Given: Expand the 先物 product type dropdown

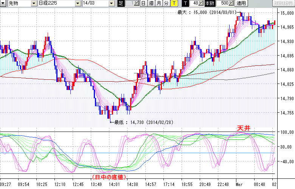Looking at the screenshot, I should 34,3.
